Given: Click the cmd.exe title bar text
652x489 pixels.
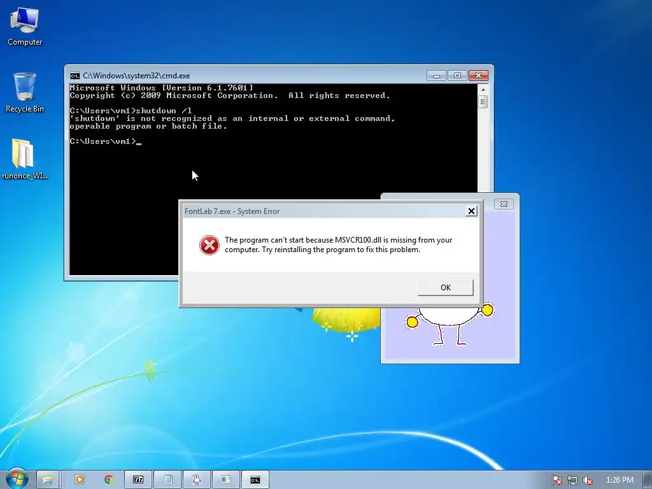Looking at the screenshot, I should [136, 76].
